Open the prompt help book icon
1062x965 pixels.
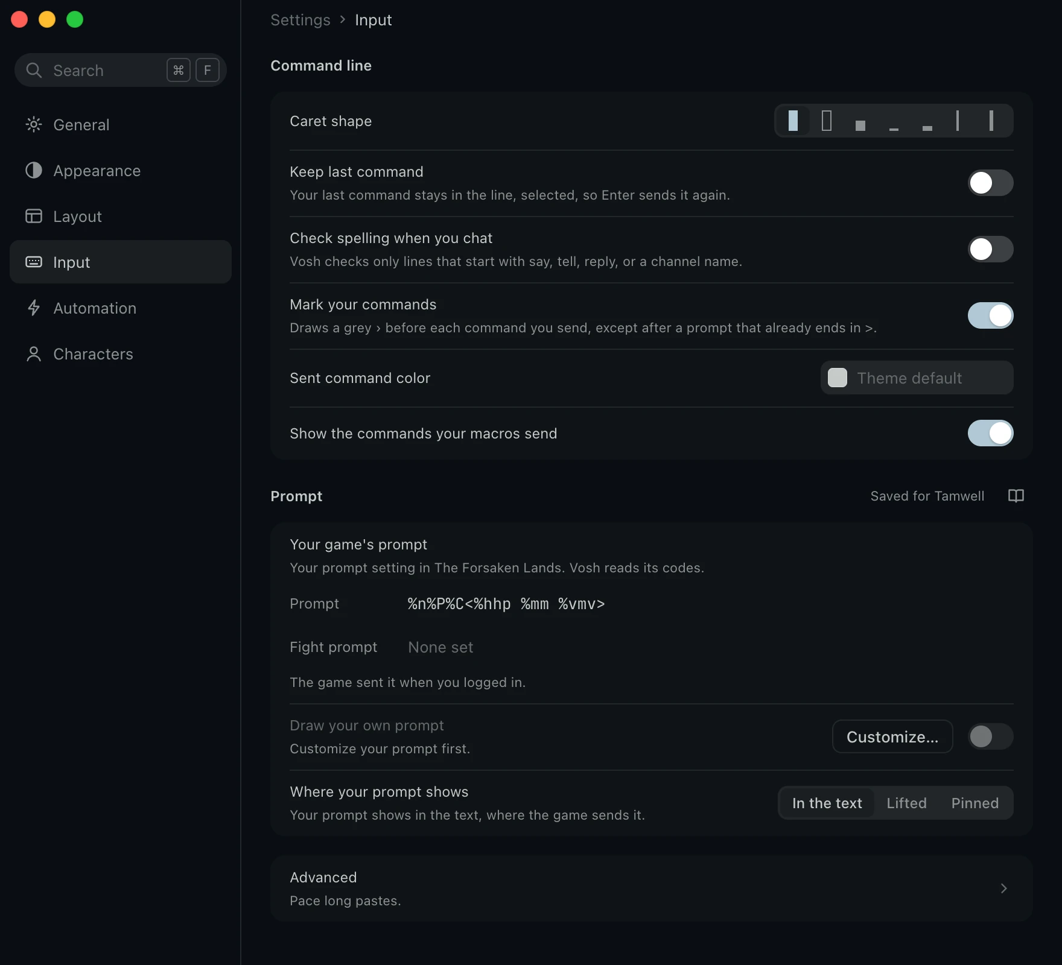pyautogui.click(x=1016, y=496)
